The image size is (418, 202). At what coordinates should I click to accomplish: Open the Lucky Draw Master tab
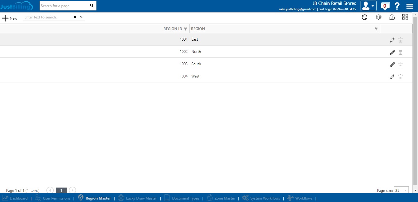coord(137,198)
